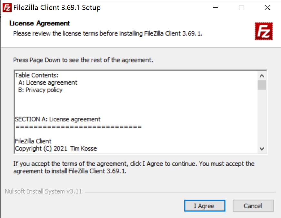Click the FileZilla icon in the title bar

click(x=7, y=8)
